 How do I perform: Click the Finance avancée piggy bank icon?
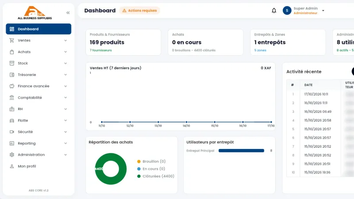point(12,86)
